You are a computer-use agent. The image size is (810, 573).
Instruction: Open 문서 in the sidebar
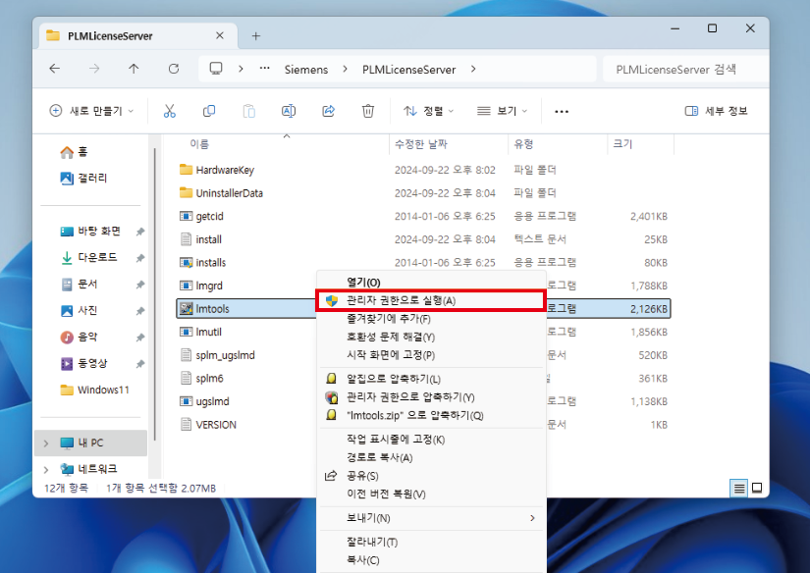pos(80,284)
